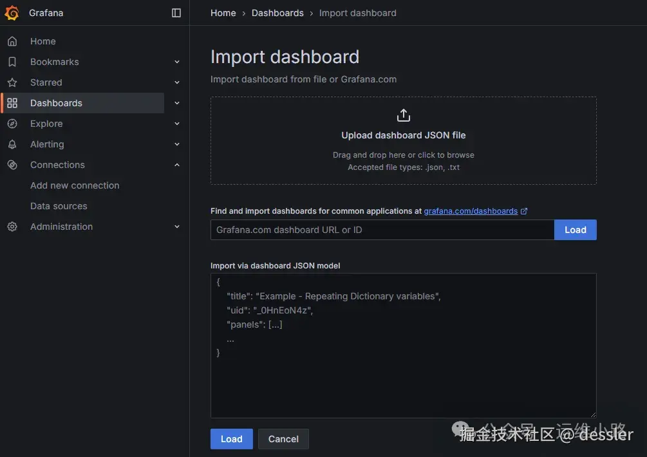Expand the Bookmarks section chevron

coord(177,62)
